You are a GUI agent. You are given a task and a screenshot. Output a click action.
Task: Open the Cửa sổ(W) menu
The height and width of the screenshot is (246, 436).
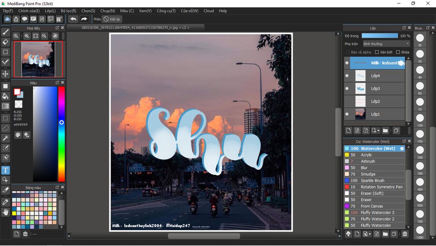189,11
